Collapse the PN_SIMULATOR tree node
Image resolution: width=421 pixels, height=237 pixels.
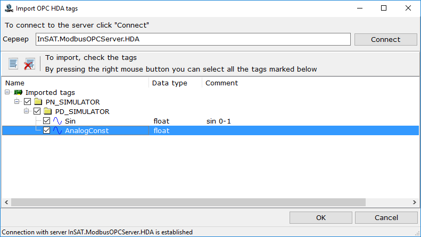17,101
